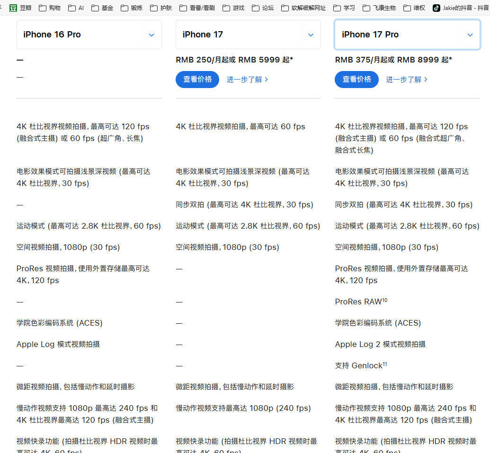The height and width of the screenshot is (453, 490).
Task: Open the AI bookmarks folder
Action: coord(76,8)
